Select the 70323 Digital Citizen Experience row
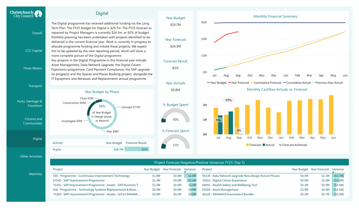The image size is (359, 208). click(274, 180)
